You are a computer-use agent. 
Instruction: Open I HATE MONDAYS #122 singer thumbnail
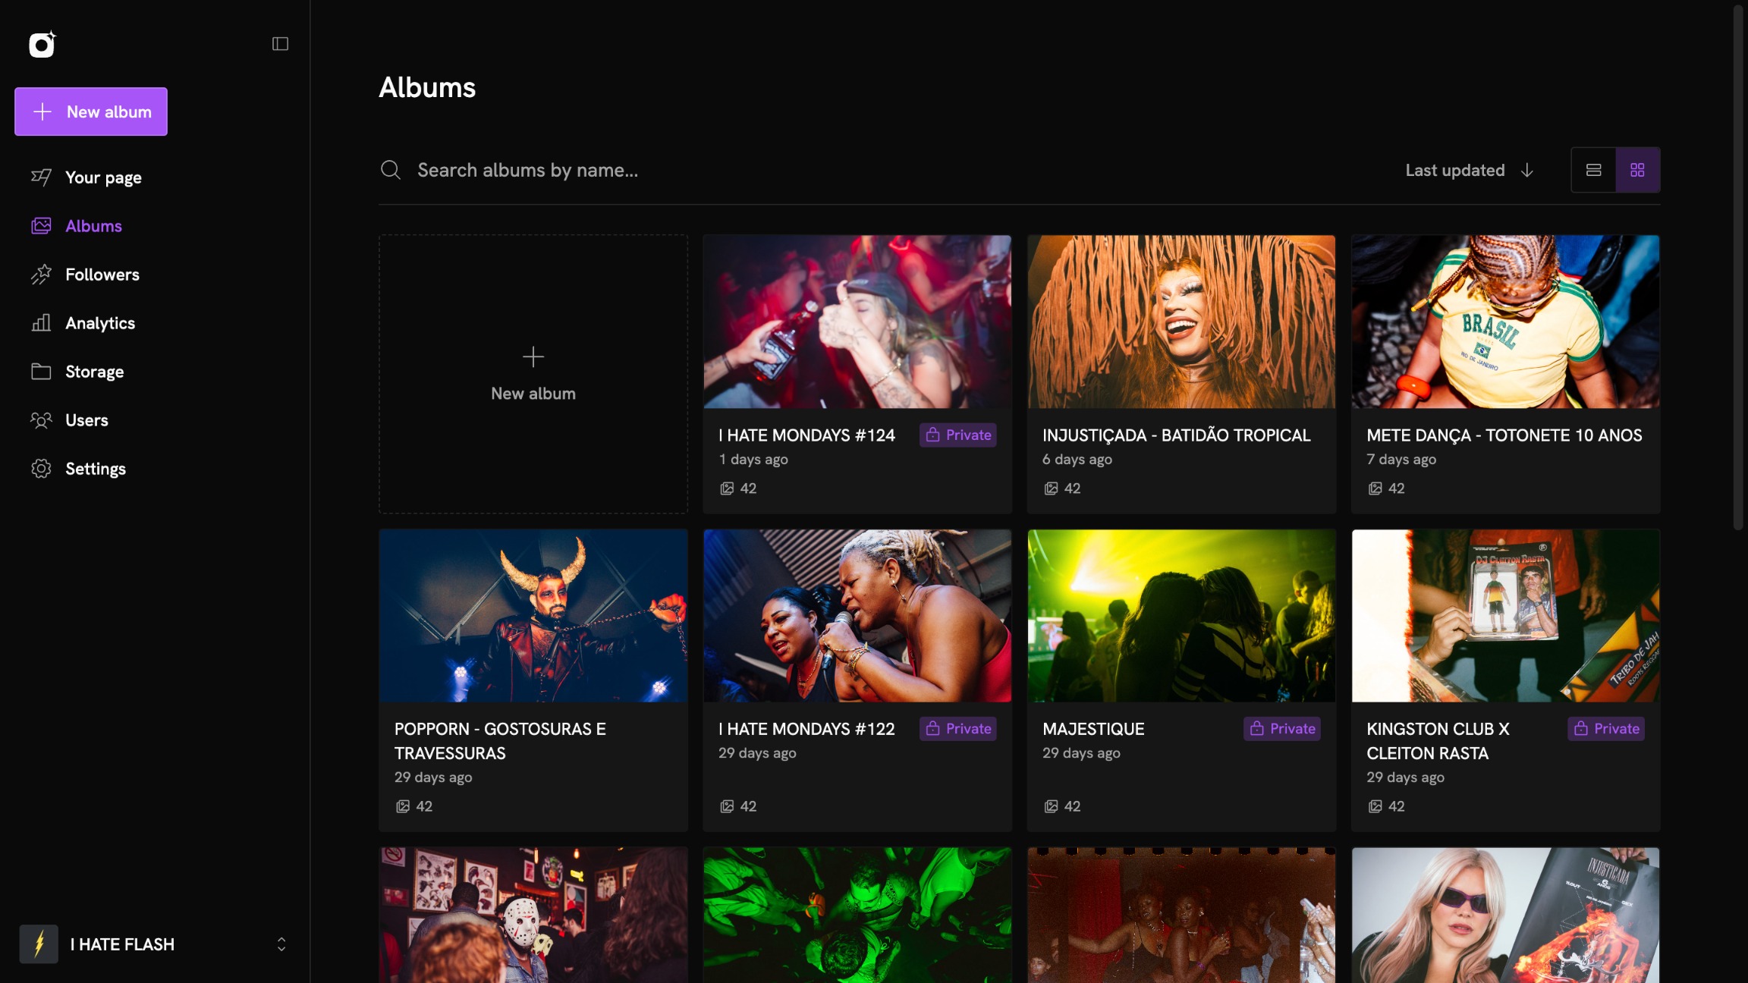pos(857,615)
